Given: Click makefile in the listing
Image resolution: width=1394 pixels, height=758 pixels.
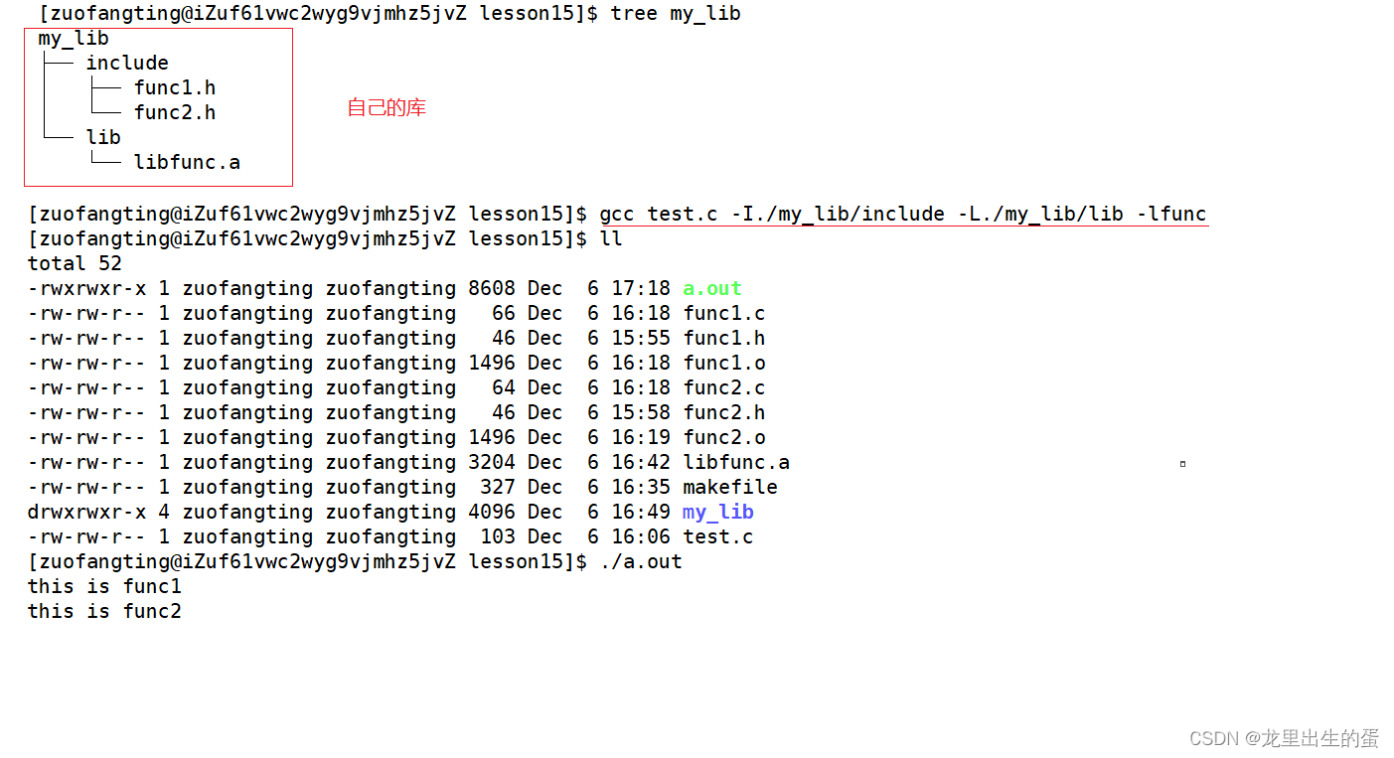Looking at the screenshot, I should [730, 488].
